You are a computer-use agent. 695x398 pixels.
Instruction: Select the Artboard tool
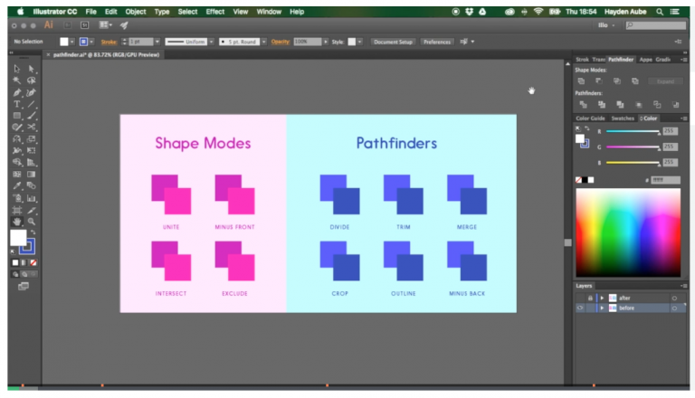pyautogui.click(x=17, y=210)
